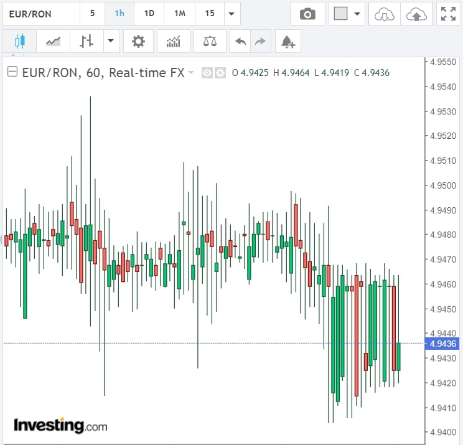This screenshot has width=463, height=445.
Task: Click the Investing.com logo link
Action: tap(60, 425)
